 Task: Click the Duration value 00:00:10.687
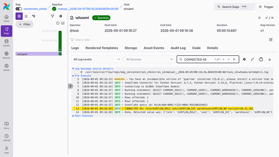point(226,31)
